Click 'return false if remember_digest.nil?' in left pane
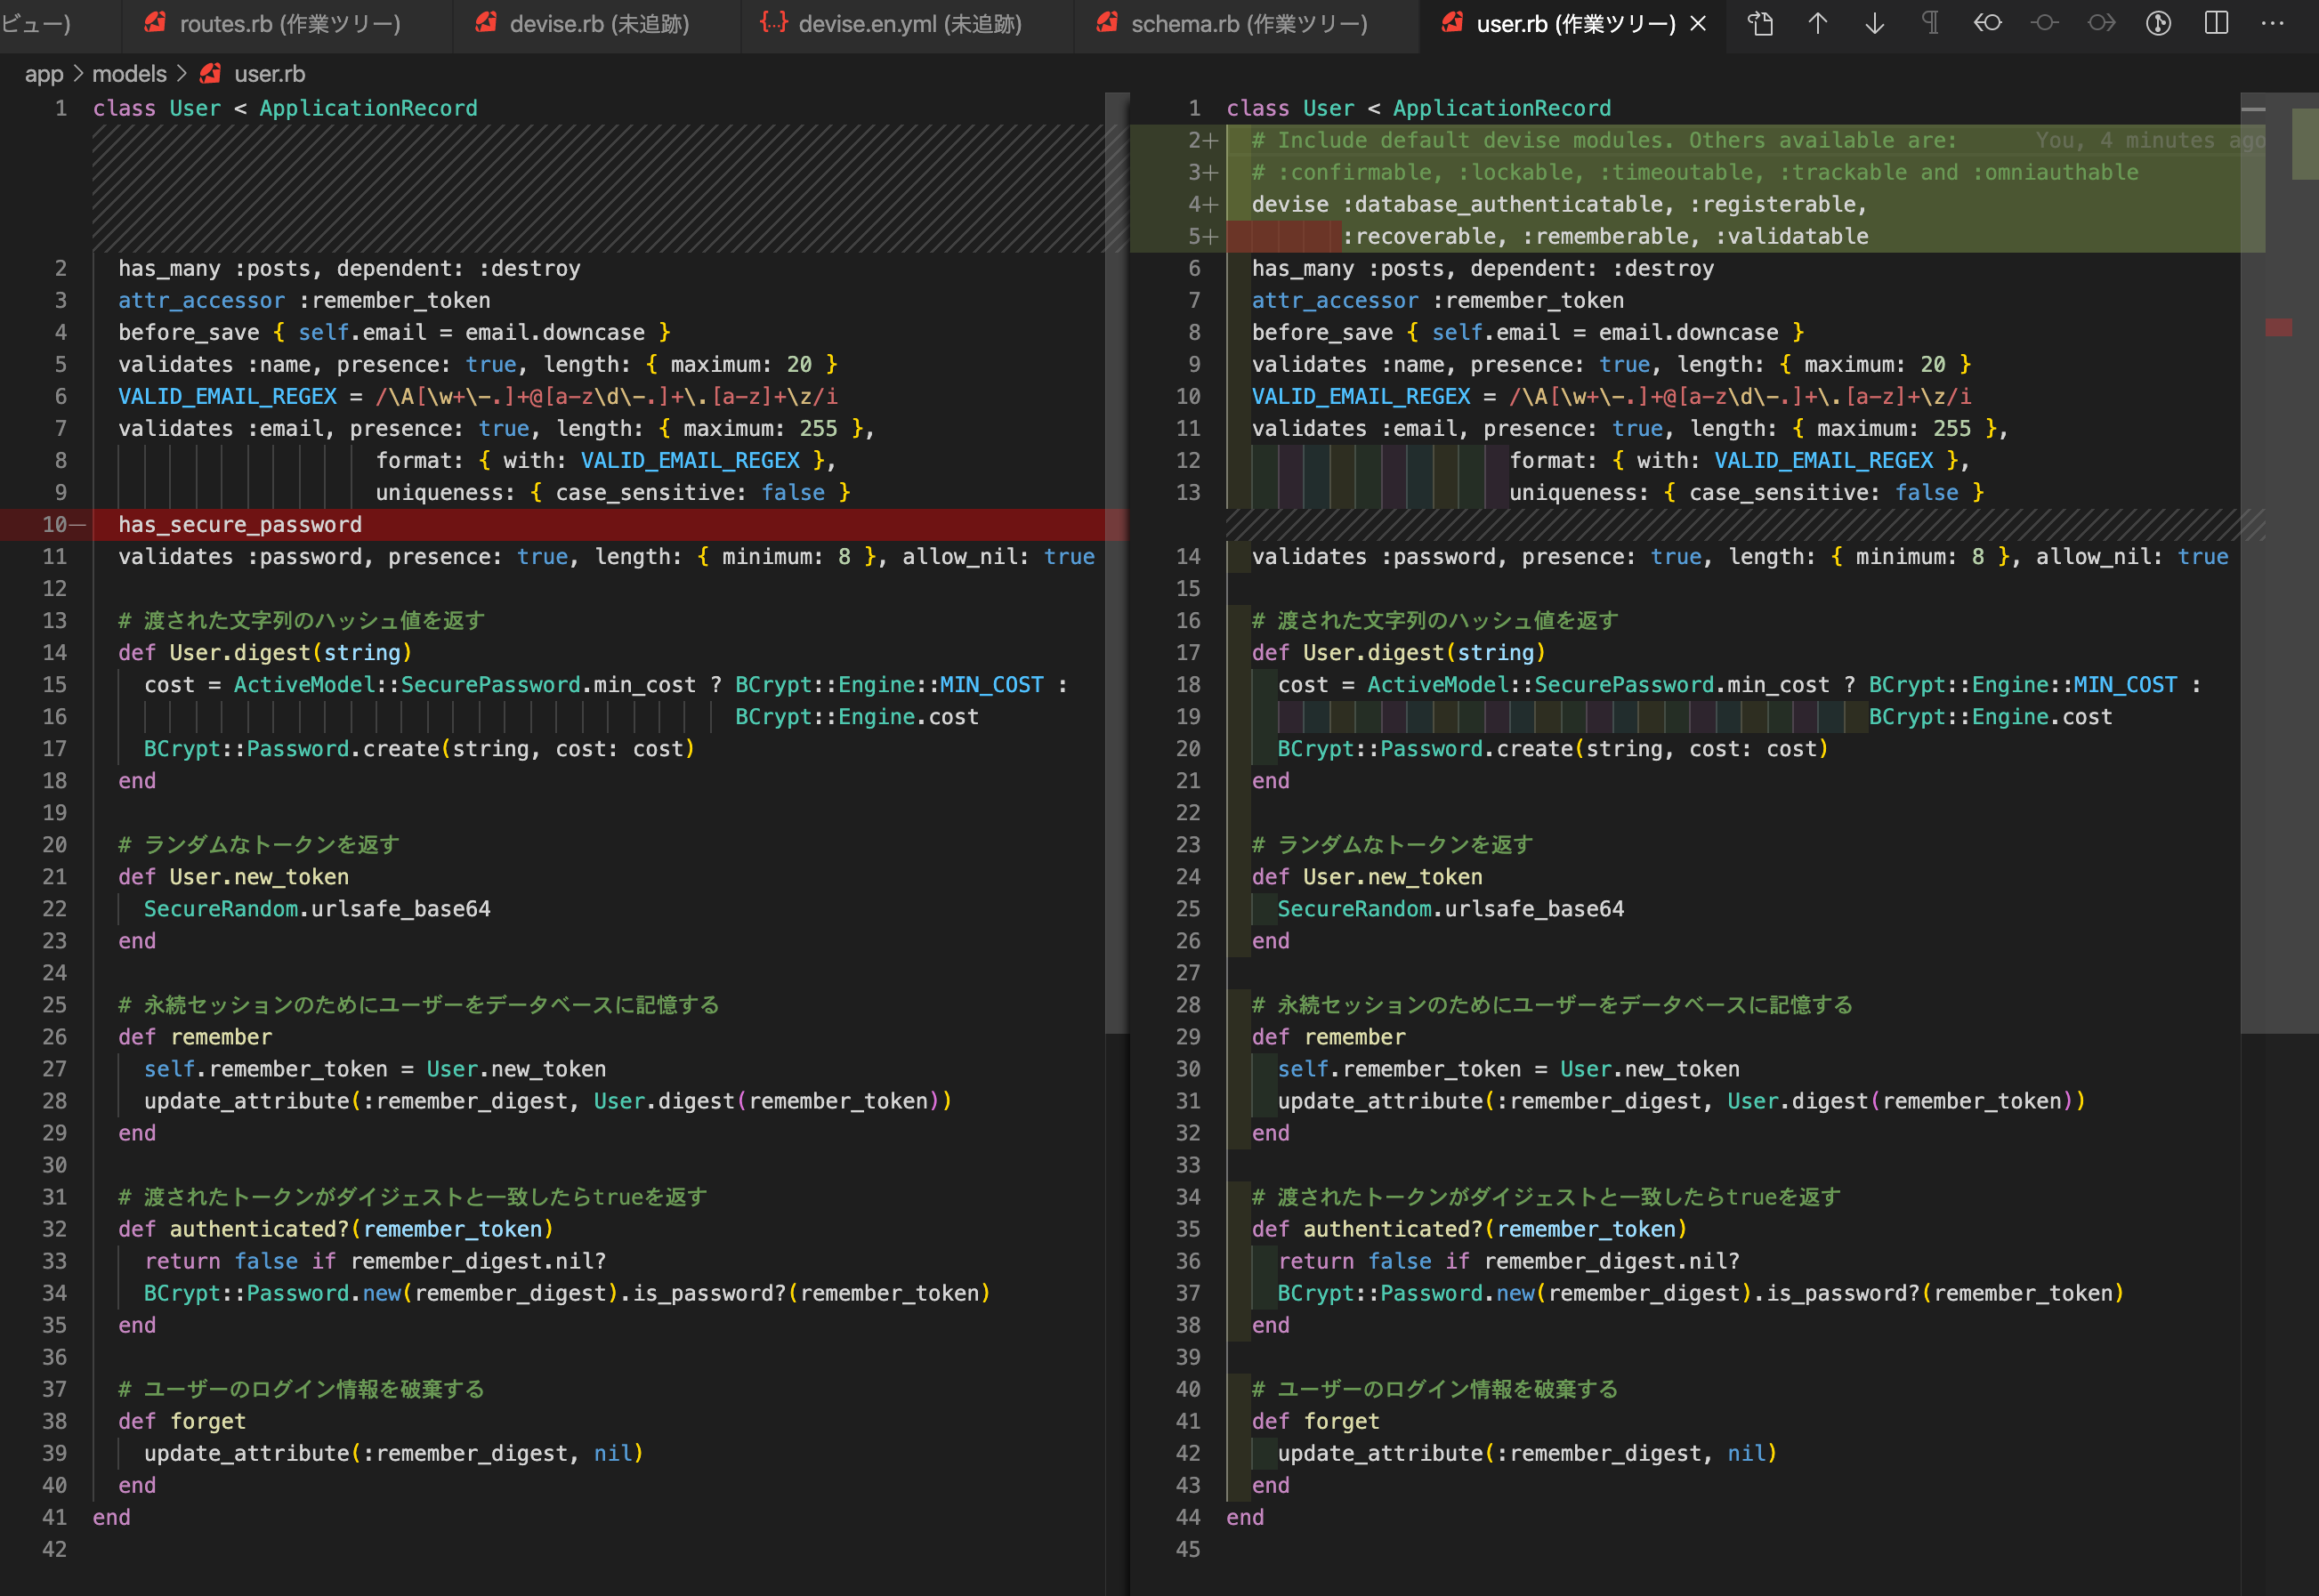 pyautogui.click(x=375, y=1261)
